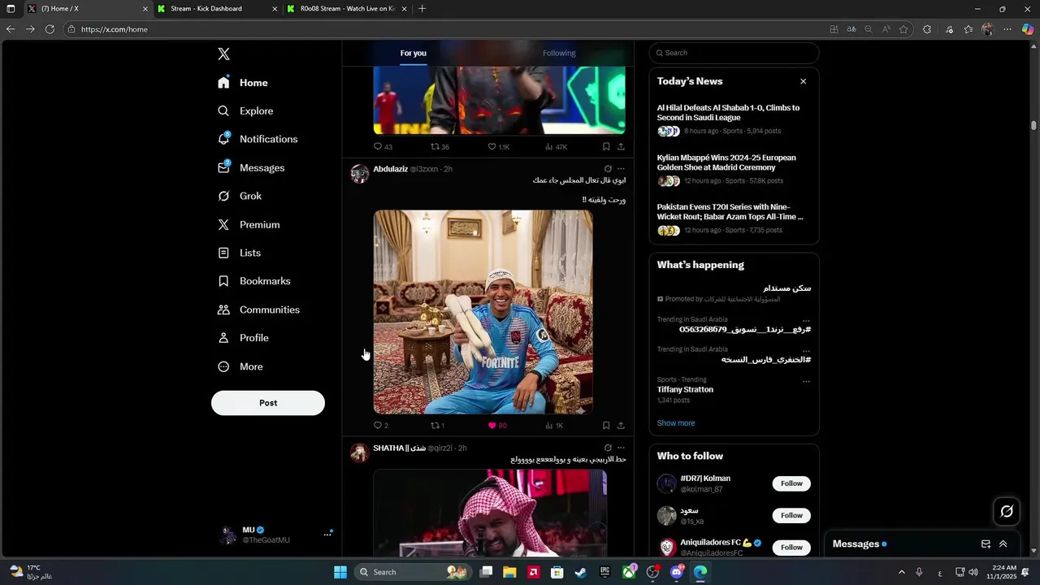Viewport: 1040px width, 585px height.
Task: Click Grok icon on SHATHA's post
Action: (608, 448)
